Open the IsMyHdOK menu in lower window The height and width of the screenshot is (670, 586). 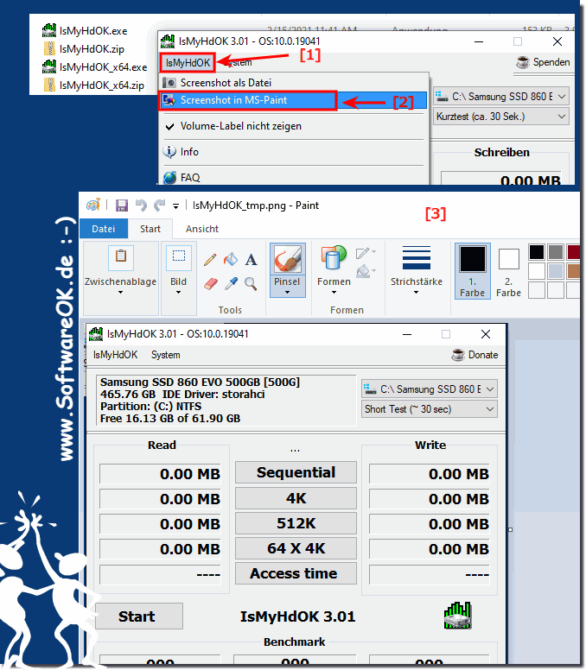[x=116, y=355]
